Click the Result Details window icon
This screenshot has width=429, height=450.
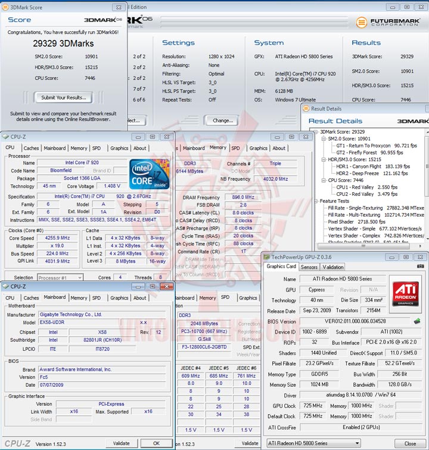tap(306, 109)
